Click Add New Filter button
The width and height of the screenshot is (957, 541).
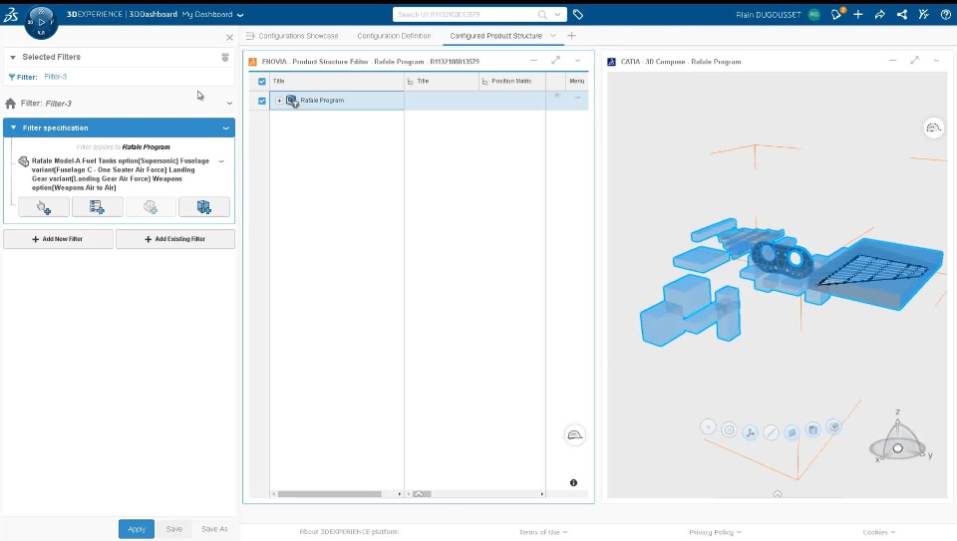[x=58, y=239]
